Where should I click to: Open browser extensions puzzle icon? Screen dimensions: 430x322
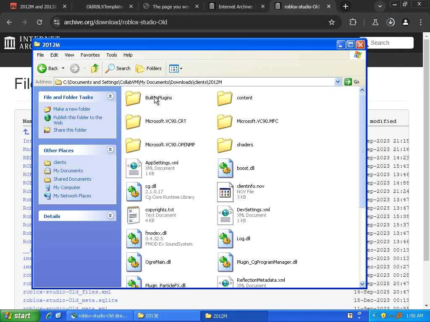click(x=353, y=22)
